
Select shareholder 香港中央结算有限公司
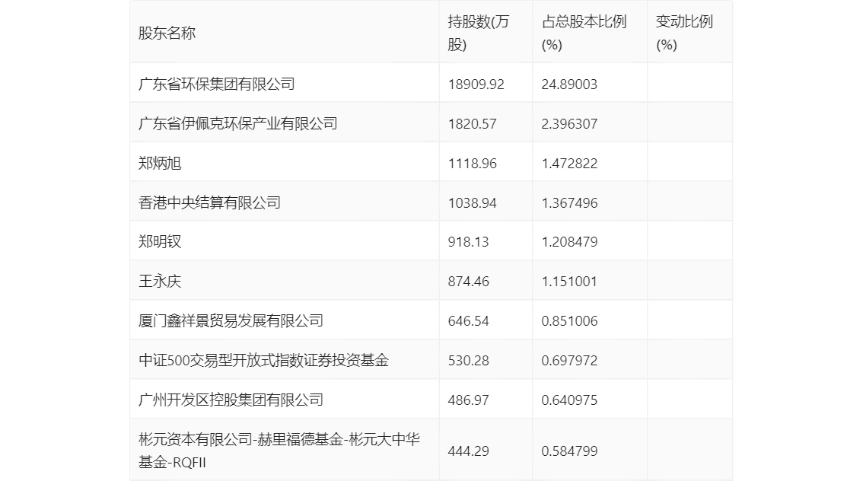pyautogui.click(x=209, y=203)
